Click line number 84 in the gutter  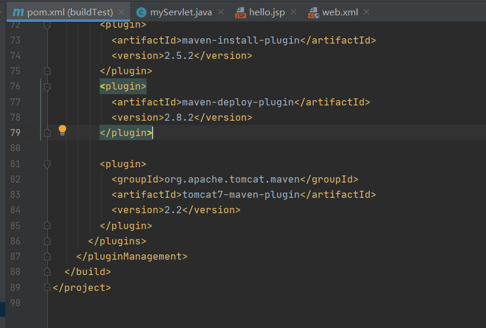(x=15, y=210)
